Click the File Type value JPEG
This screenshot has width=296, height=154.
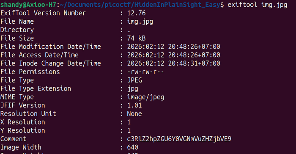(134, 80)
